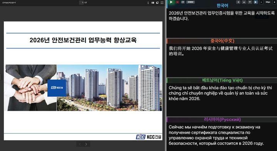The height and width of the screenshot is (151, 277).
Task: Start playback with the green play button
Action: tap(171, 2)
